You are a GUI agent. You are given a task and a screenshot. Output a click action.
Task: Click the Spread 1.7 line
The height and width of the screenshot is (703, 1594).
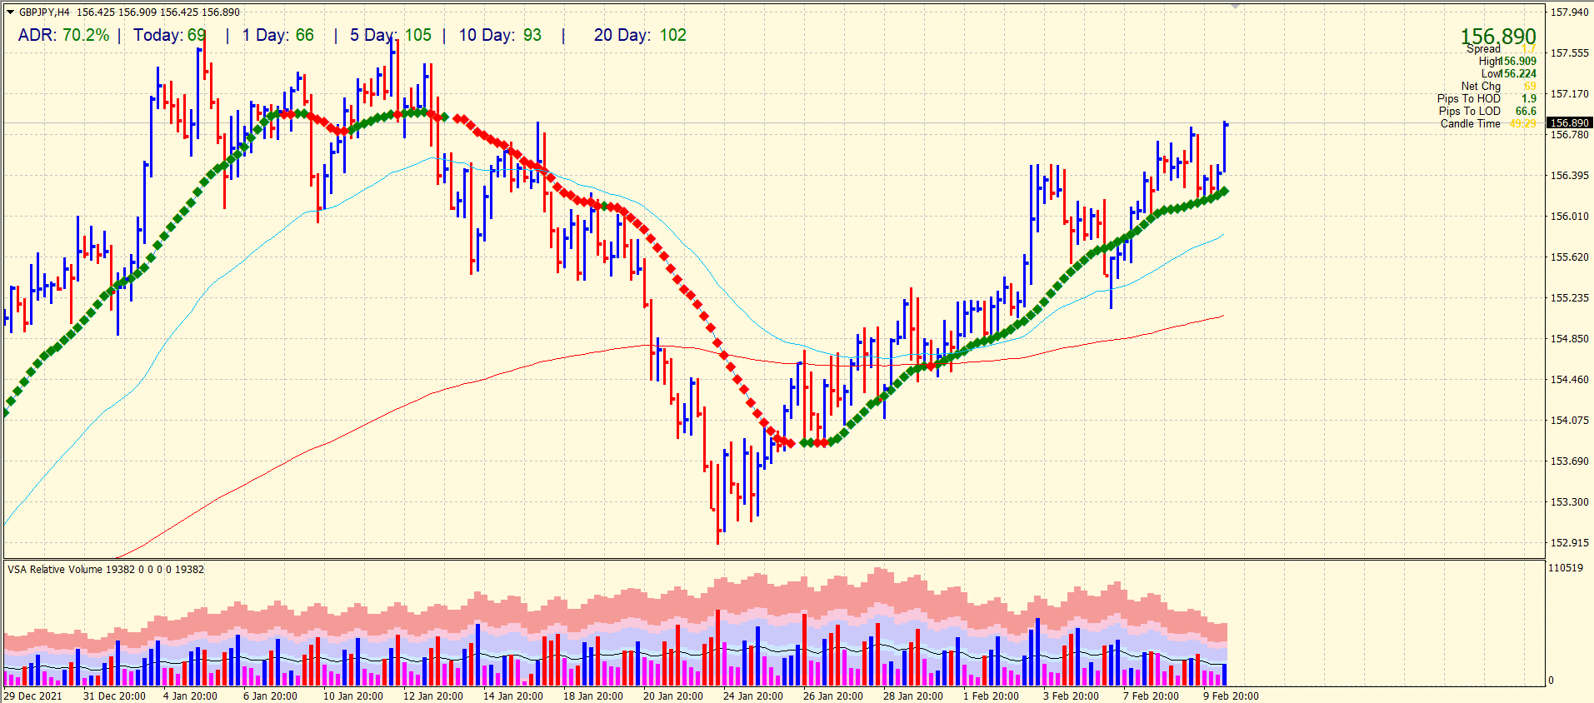pos(1501,49)
